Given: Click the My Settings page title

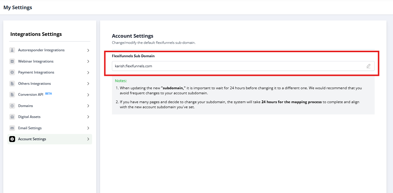Looking at the screenshot, I should (18, 7).
